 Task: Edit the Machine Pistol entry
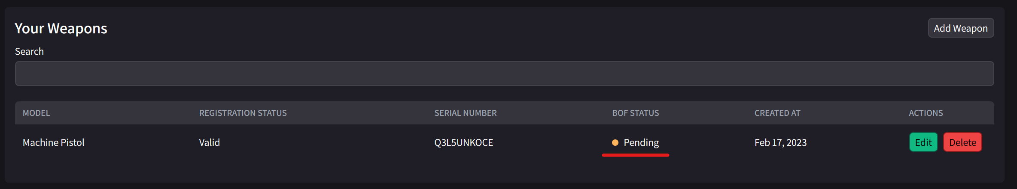tap(923, 142)
